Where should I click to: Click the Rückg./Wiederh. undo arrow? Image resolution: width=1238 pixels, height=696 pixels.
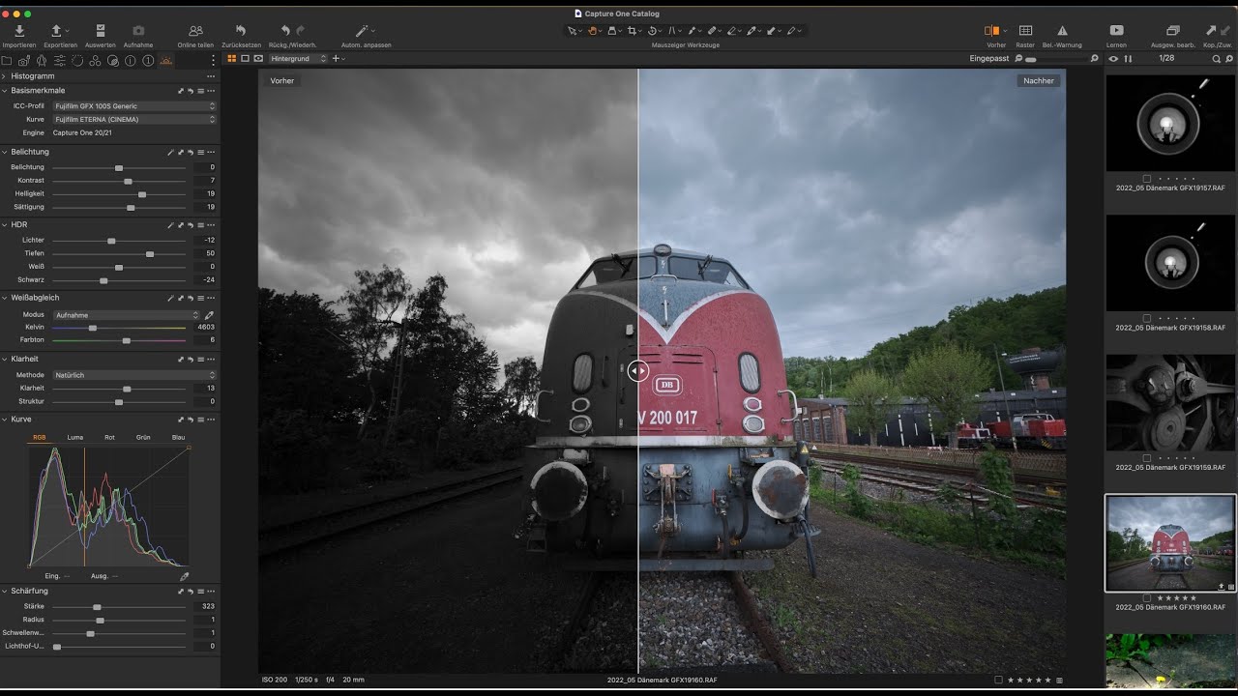(x=285, y=31)
